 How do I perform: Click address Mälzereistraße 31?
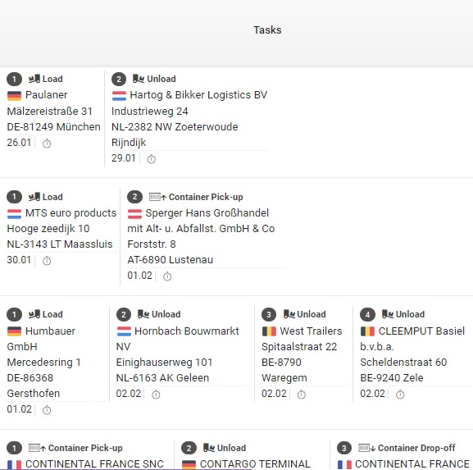(x=49, y=111)
